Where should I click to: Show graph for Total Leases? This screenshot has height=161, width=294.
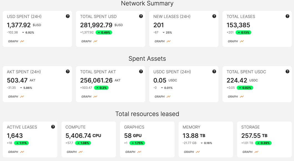point(235,41)
